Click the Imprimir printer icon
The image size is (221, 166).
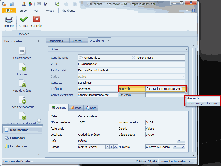click(9, 19)
